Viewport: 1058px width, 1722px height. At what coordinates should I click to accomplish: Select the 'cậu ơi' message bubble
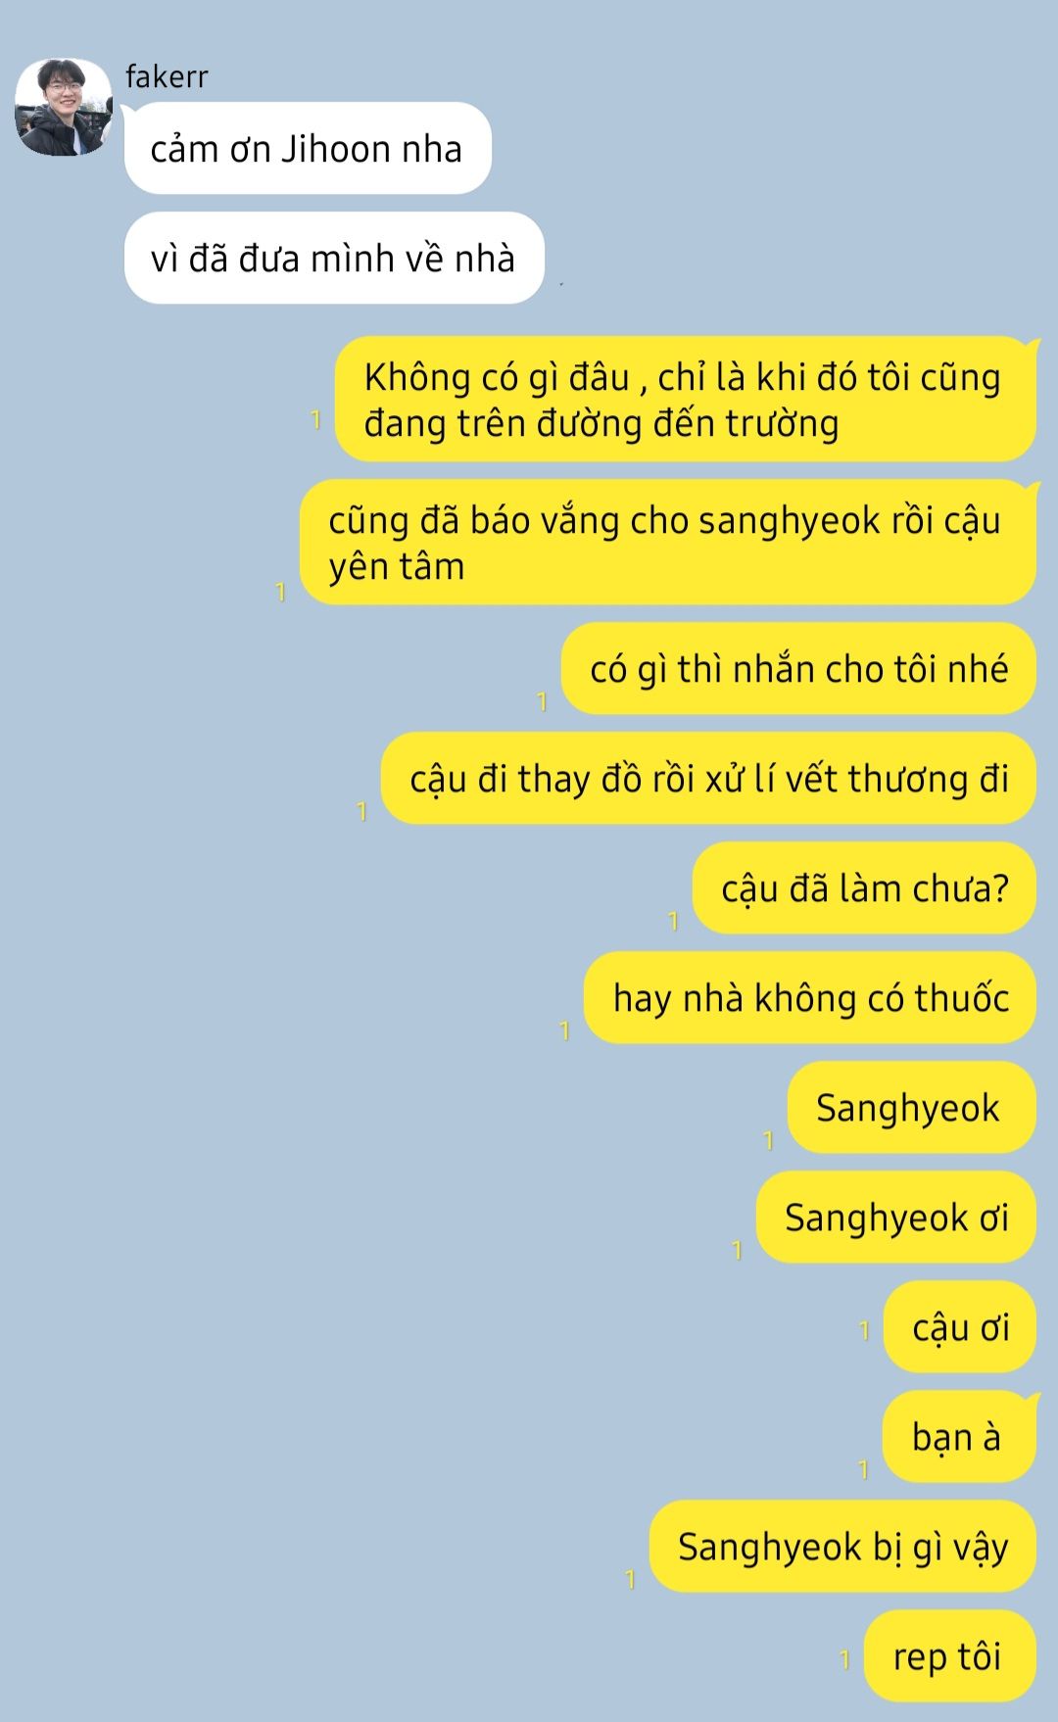[959, 1327]
